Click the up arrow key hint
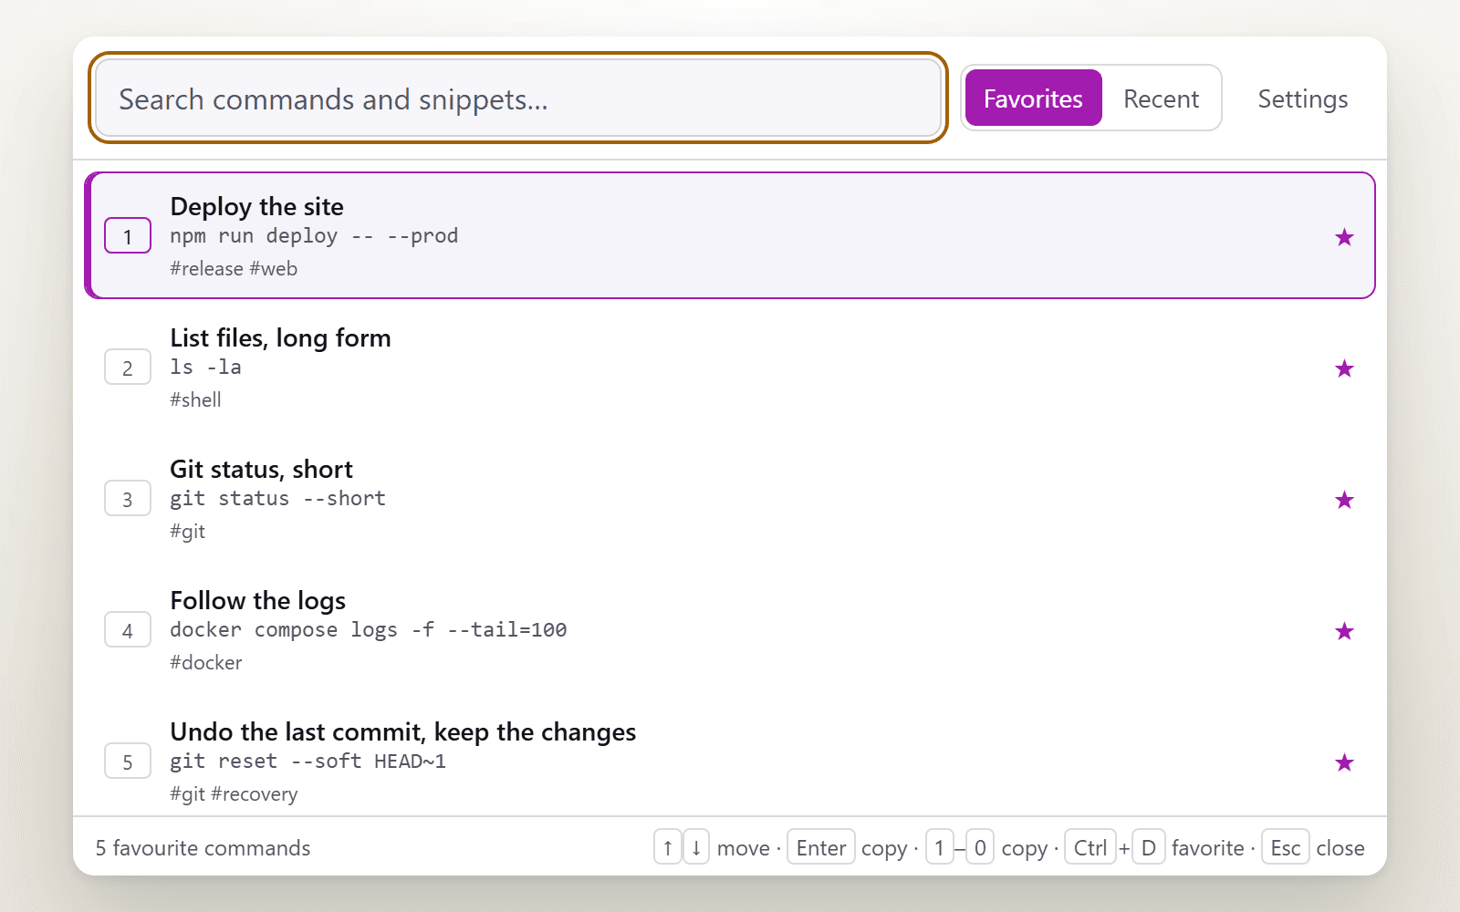Screen dimensions: 1460x912 coord(668,847)
